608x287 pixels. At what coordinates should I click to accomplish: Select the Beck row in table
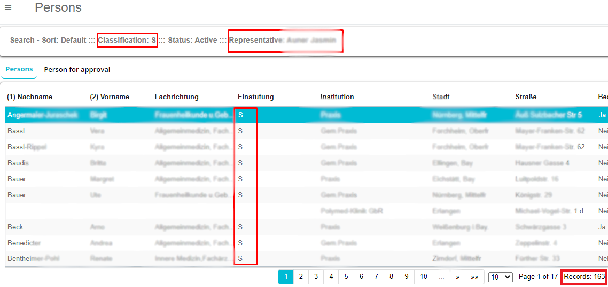click(x=15, y=227)
